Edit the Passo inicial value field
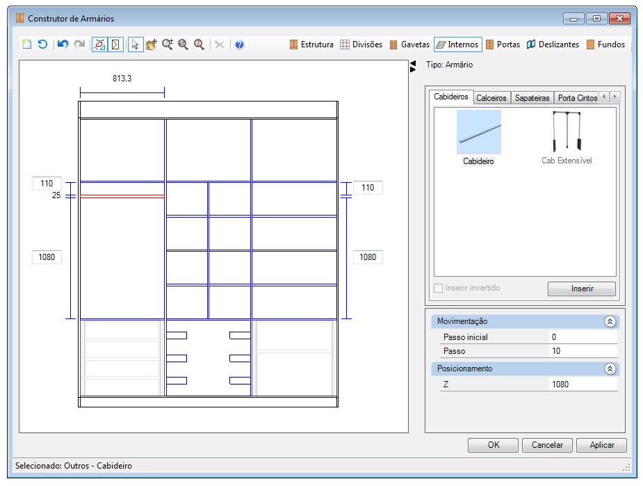 pos(583,337)
